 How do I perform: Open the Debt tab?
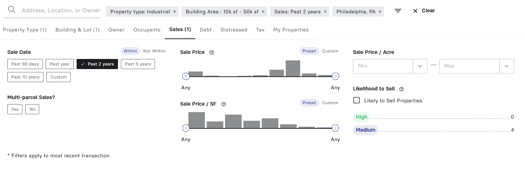click(x=205, y=30)
